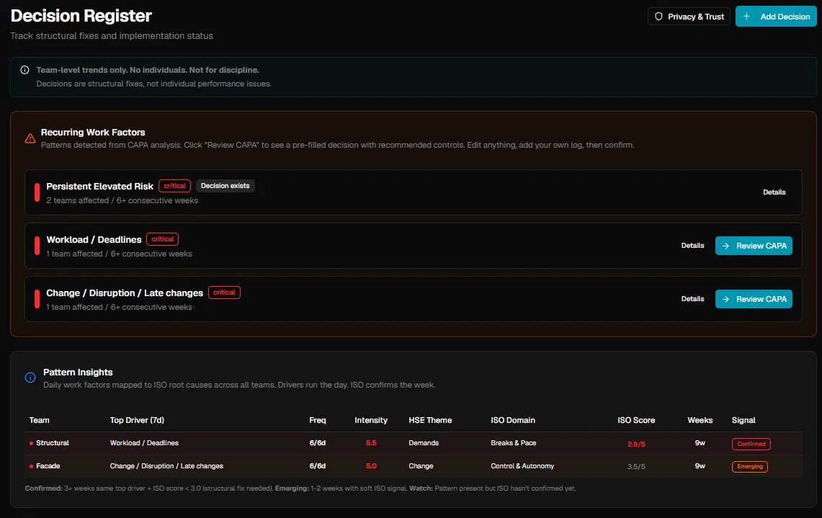Select the Persistent Elevated Risk title

click(99, 187)
